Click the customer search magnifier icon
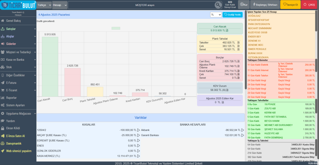The image size is (319, 165). tap(218, 5)
